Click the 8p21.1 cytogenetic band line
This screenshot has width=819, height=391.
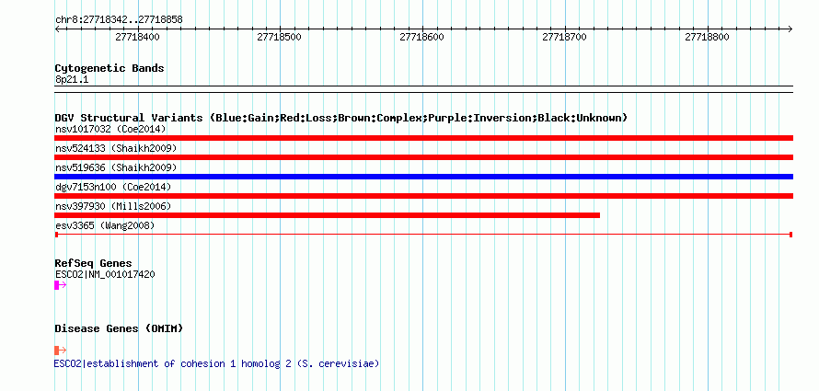(423, 89)
